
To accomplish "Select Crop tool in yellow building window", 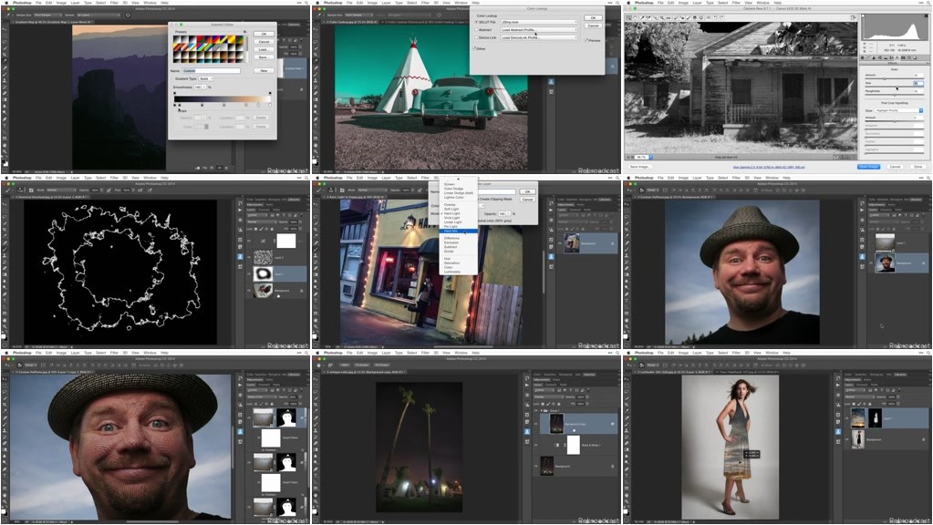I will click(x=316, y=230).
